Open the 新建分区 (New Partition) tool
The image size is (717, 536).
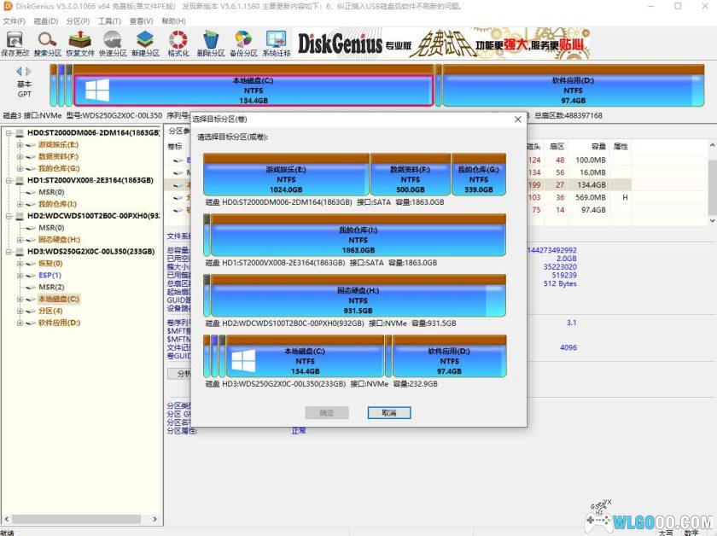[x=143, y=41]
